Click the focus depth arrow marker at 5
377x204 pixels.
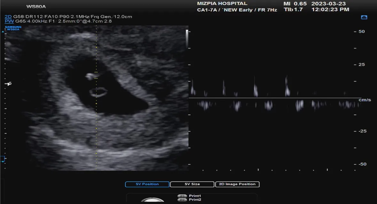point(8,84)
